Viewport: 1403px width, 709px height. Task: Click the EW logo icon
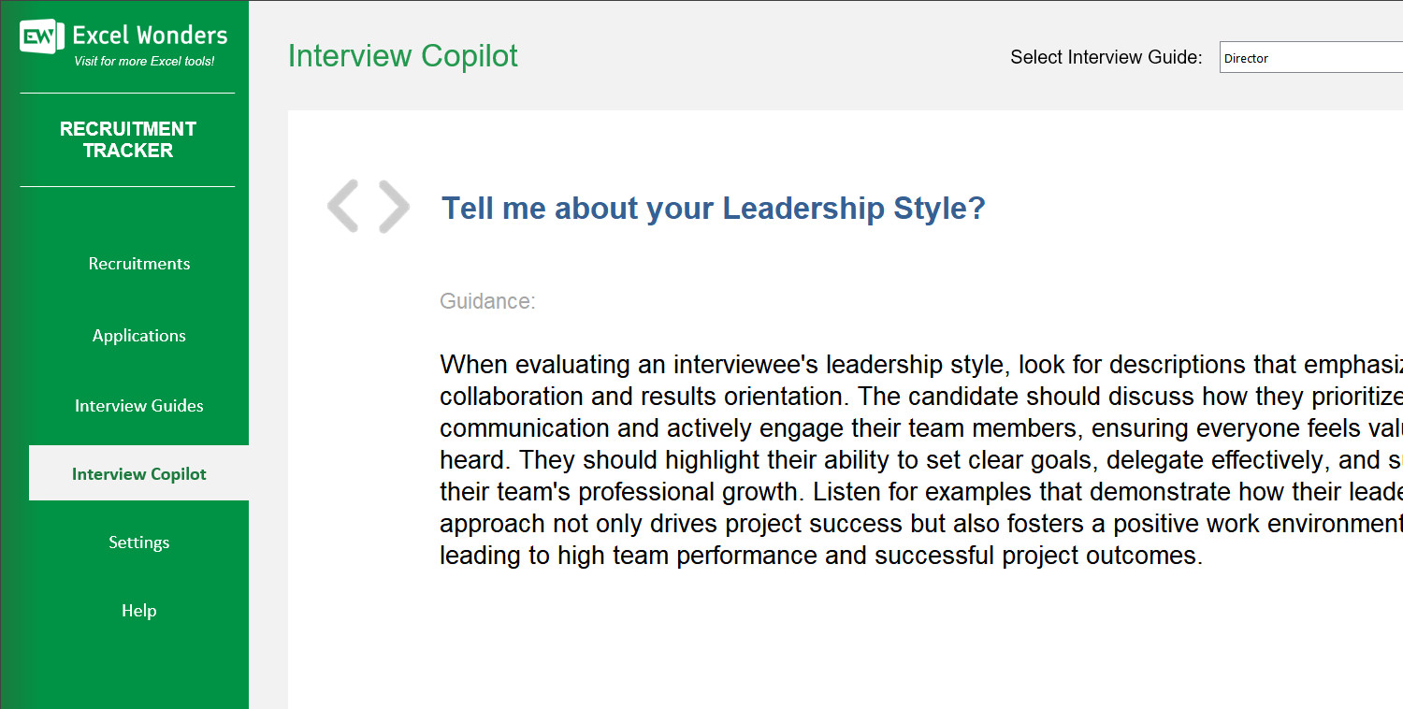41,37
